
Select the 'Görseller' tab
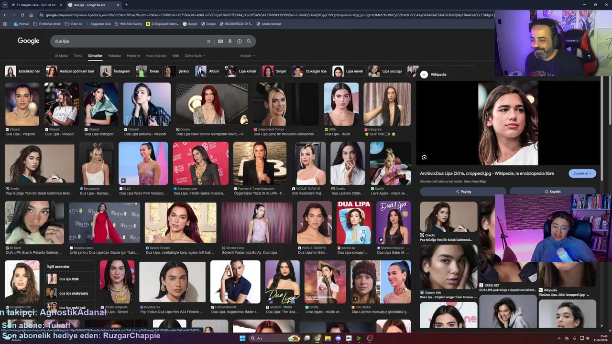(95, 56)
